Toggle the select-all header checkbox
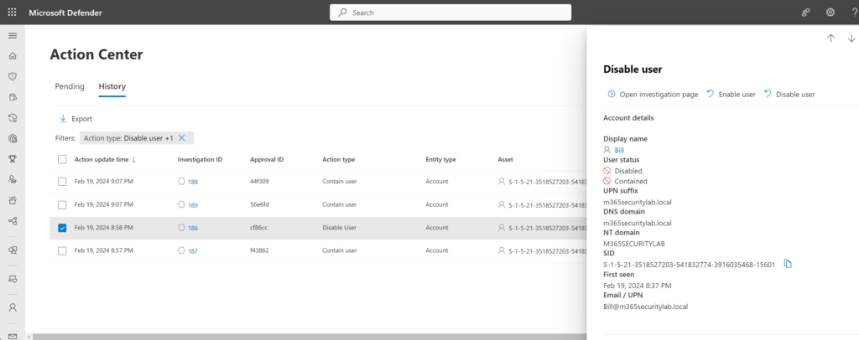The image size is (859, 340). point(62,160)
